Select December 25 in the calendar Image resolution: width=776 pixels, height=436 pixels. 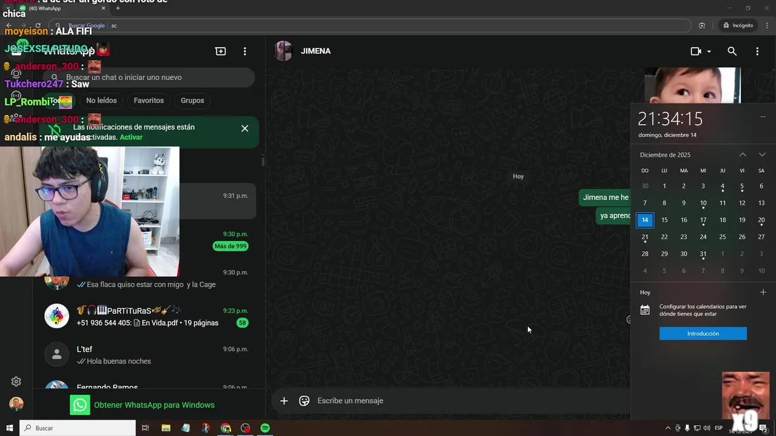point(723,237)
